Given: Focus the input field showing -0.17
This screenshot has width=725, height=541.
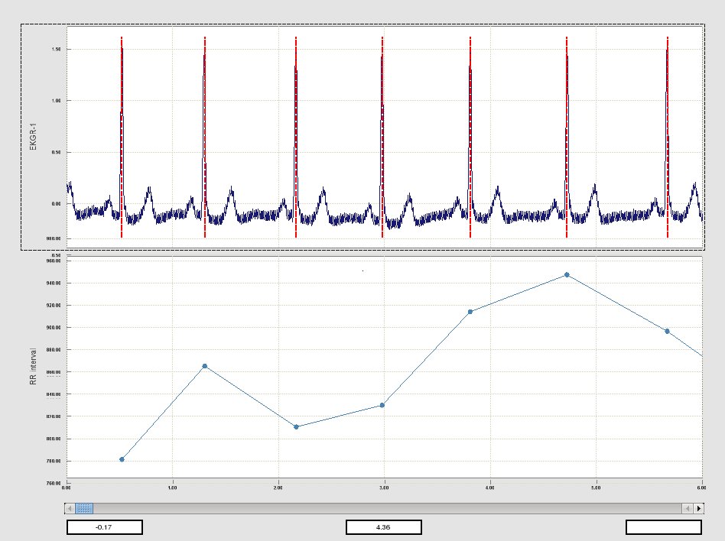Looking at the screenshot, I should 105,527.
